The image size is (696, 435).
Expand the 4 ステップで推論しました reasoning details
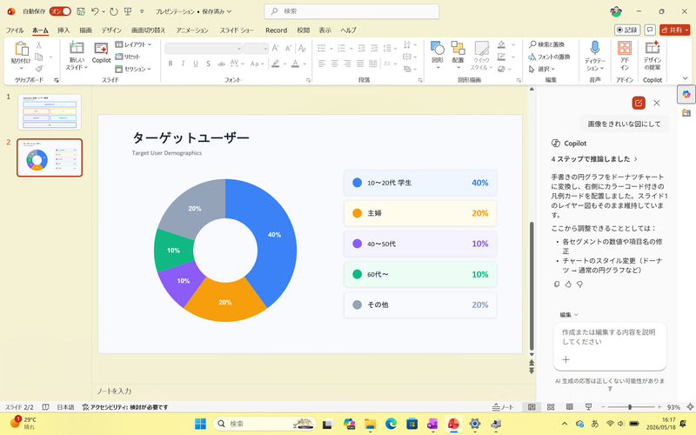[595, 159]
